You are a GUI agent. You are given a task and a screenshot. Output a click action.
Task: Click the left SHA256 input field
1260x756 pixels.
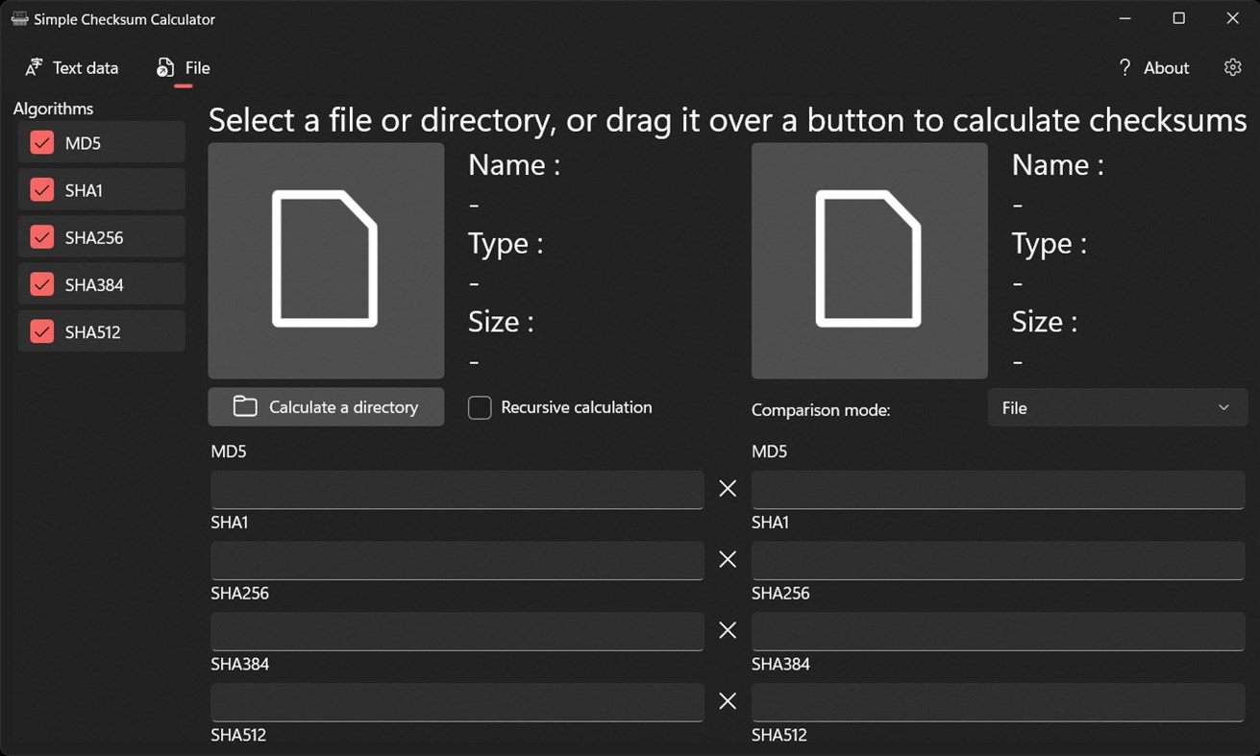457,630
